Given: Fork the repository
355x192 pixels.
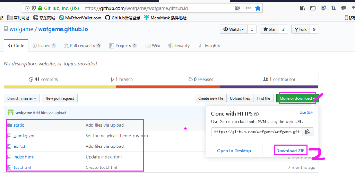Looking at the screenshot, I should [x=301, y=29].
